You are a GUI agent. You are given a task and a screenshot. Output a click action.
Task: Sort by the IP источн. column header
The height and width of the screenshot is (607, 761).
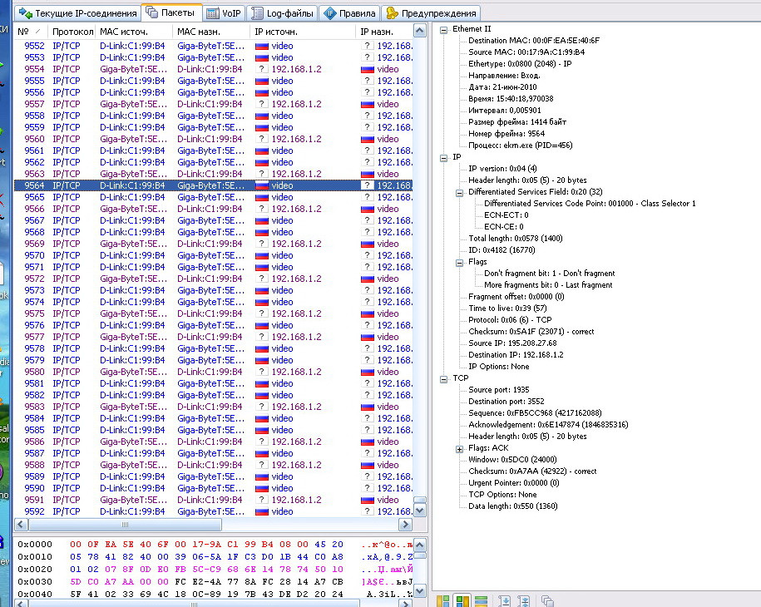304,32
